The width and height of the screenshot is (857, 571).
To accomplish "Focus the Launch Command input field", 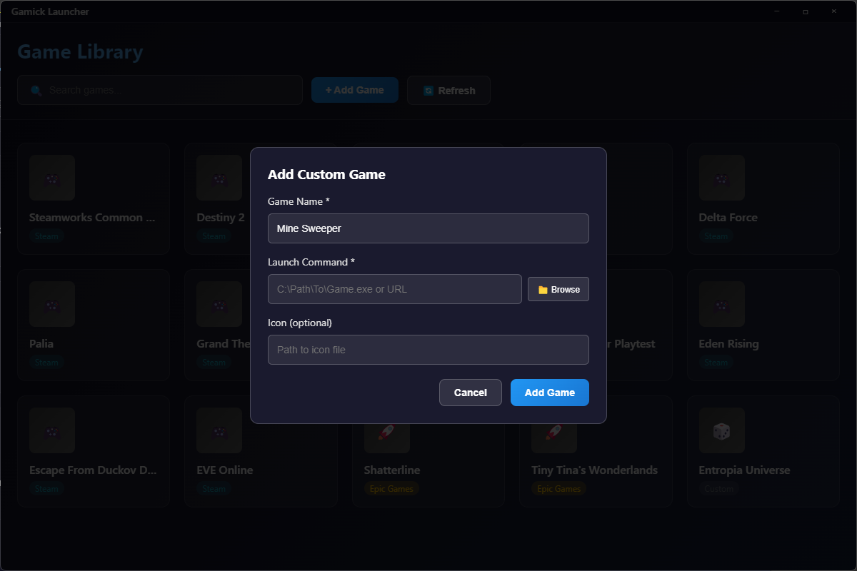I will 395,289.
